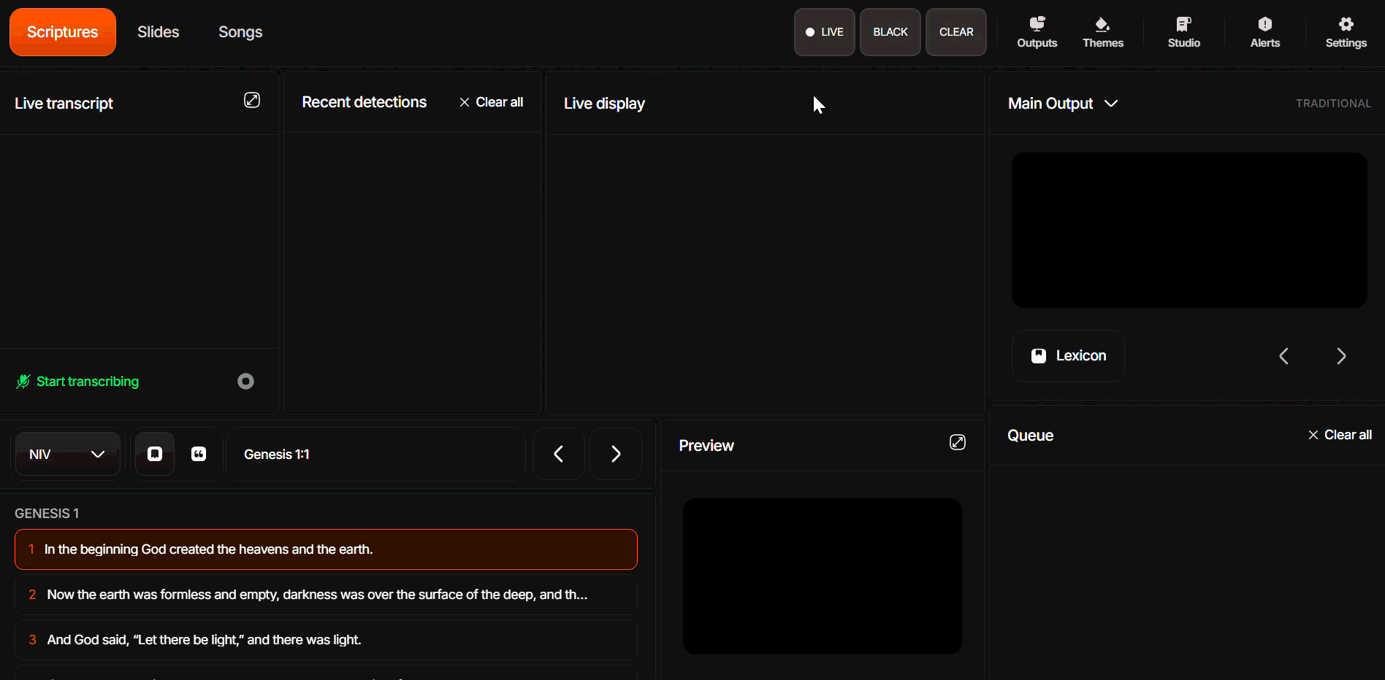Select the Main Output preview thumbnail
This screenshot has width=1385, height=680.
(x=1189, y=230)
